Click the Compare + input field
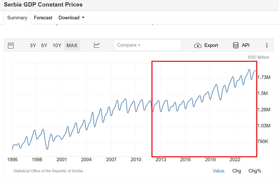The width and height of the screenshot is (279, 182). click(x=147, y=45)
